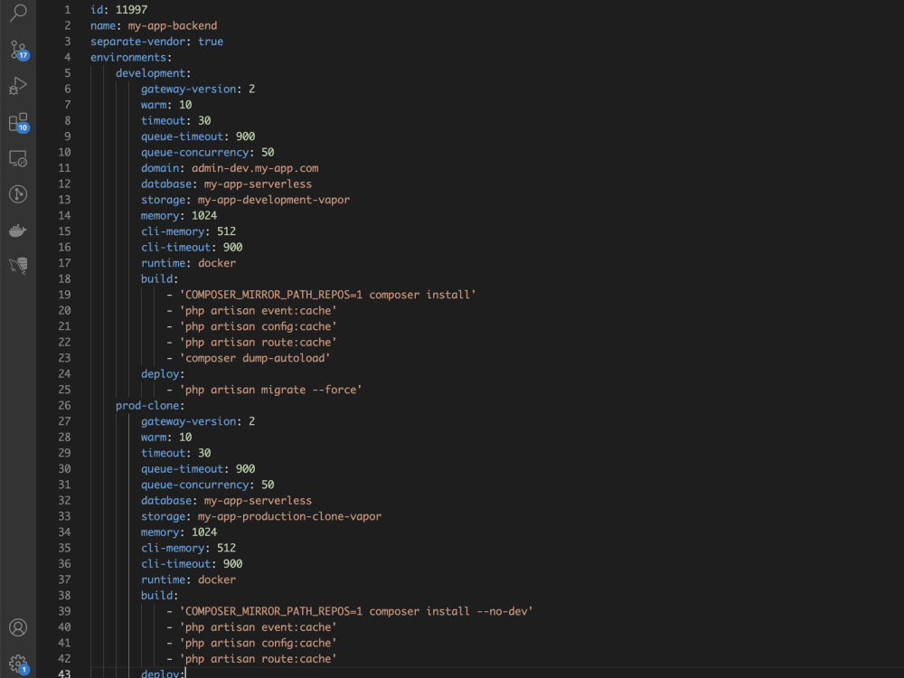Viewport: 904px width, 678px height.
Task: Place cursor on 'id: 11997' line
Action: coord(118,10)
